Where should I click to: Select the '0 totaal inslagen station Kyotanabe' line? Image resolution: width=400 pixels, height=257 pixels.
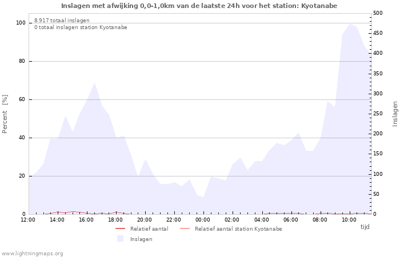(81, 27)
